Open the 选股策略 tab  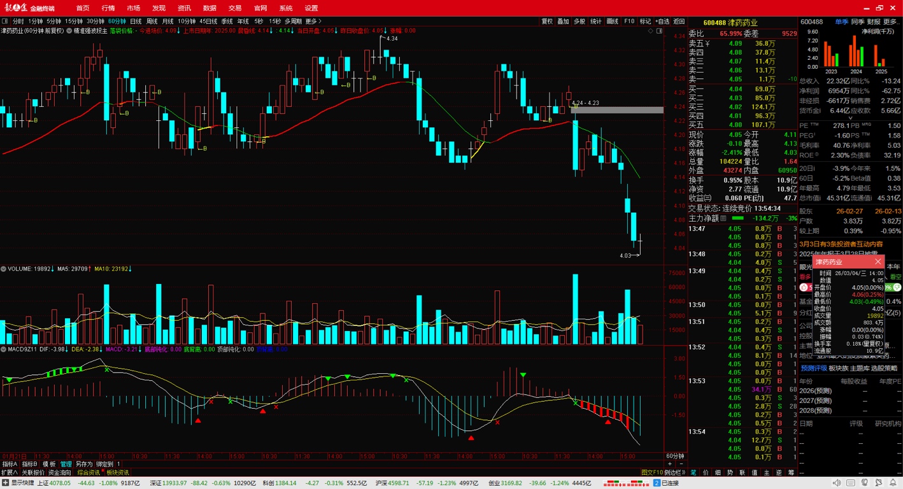(x=885, y=368)
